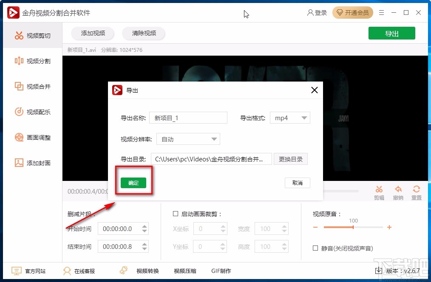This screenshot has width=431, height=282.
Task: Click the GIF制作 link in bottom bar
Action: 221,271
